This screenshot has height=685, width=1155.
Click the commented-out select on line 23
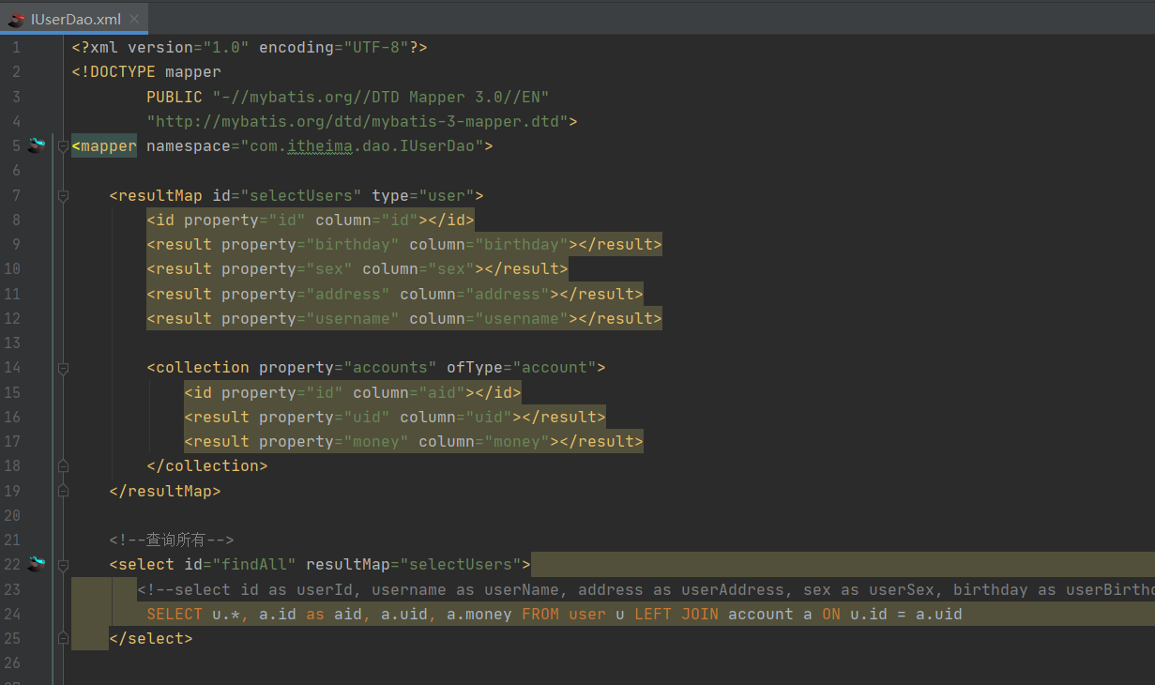tap(646, 589)
